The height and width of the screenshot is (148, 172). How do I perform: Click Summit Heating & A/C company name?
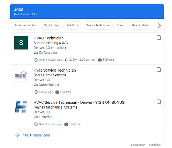[x=51, y=43]
